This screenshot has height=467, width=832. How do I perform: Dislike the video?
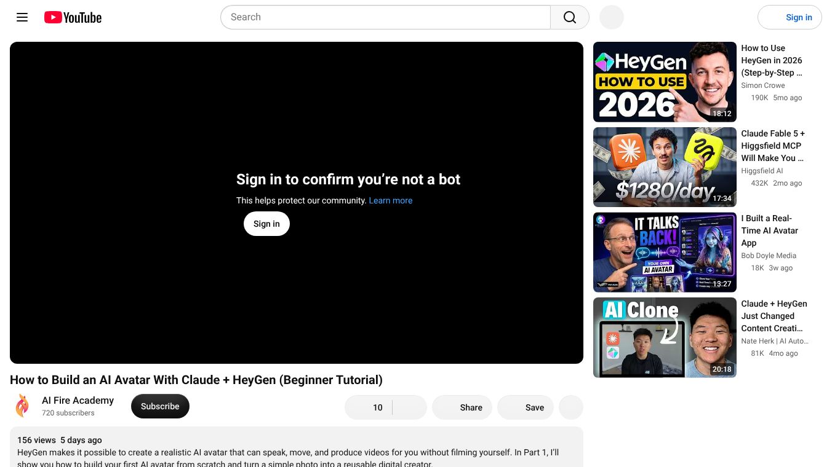[410, 407]
